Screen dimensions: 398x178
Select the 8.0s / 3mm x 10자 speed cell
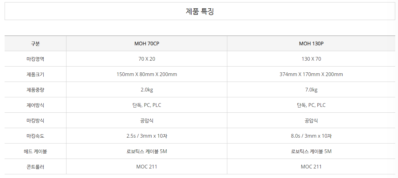click(x=311, y=136)
